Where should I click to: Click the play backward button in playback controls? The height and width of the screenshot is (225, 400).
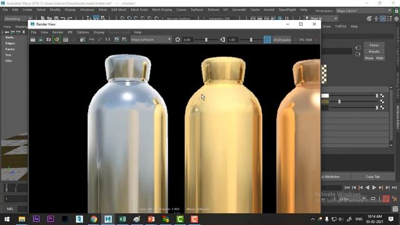coord(367,187)
